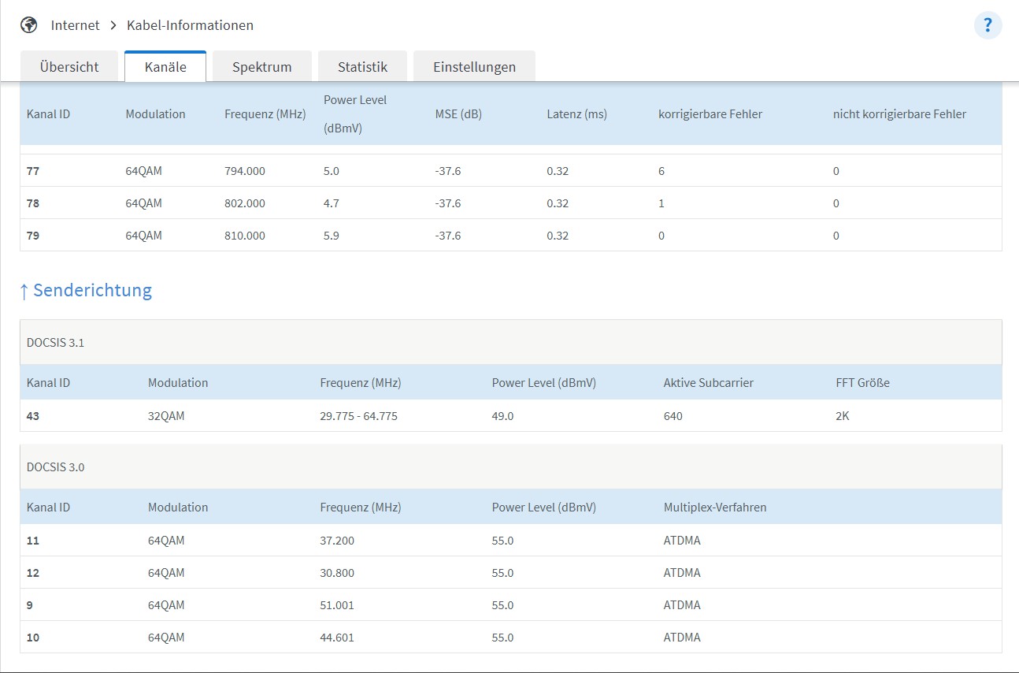
Task: Click channel 43 in the DOCSIS 3.1 table
Action: point(33,416)
